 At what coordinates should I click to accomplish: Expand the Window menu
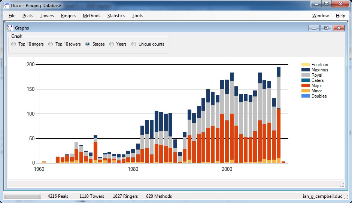[x=320, y=16]
